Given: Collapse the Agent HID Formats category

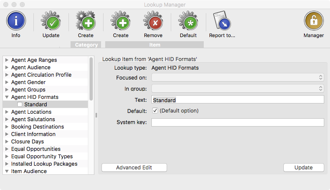Looking at the screenshot, I should pyautogui.click(x=7, y=97).
